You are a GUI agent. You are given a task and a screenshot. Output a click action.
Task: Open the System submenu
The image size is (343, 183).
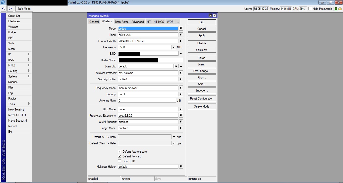click(x=19, y=76)
